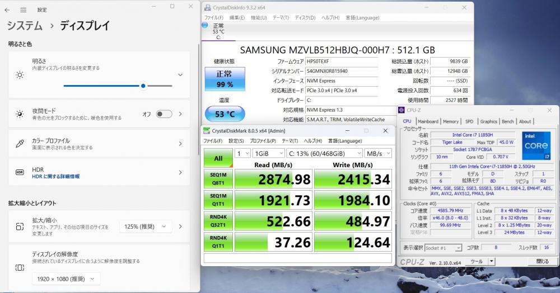Adjust the brightness slider handle
Viewport: 560px width, 293px height.
tap(143, 86)
